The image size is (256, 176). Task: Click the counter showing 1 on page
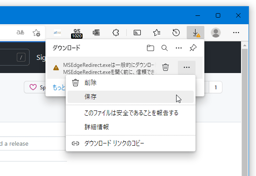click(216, 87)
